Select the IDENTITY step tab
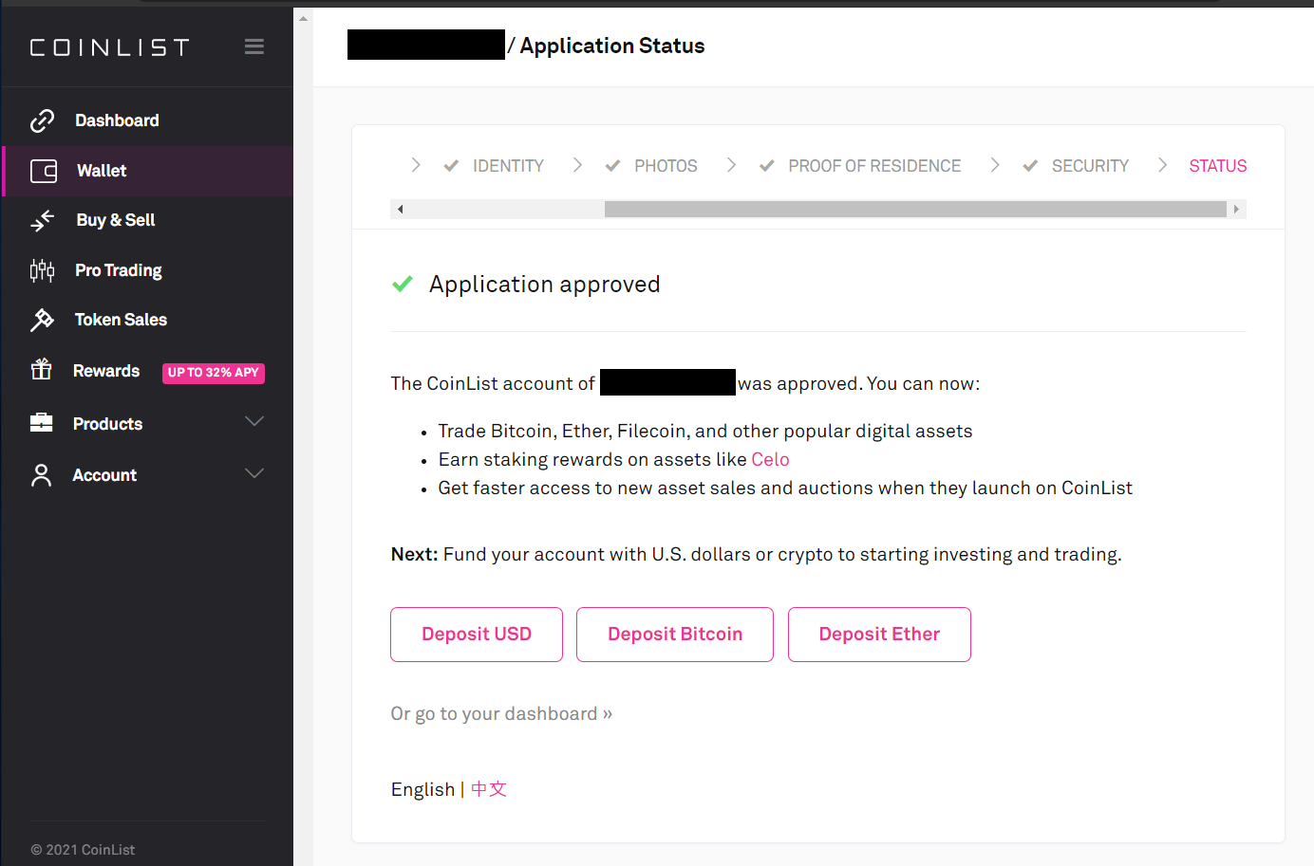1314x866 pixels. [x=508, y=166]
